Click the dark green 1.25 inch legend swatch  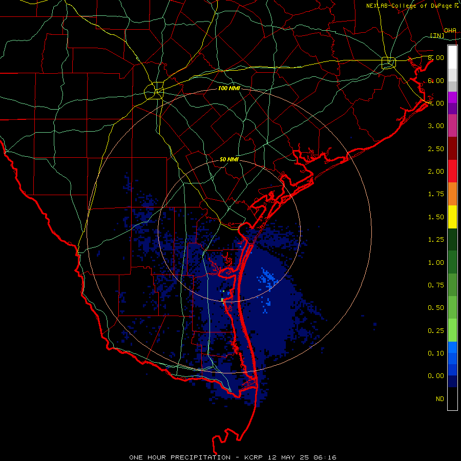(452, 240)
